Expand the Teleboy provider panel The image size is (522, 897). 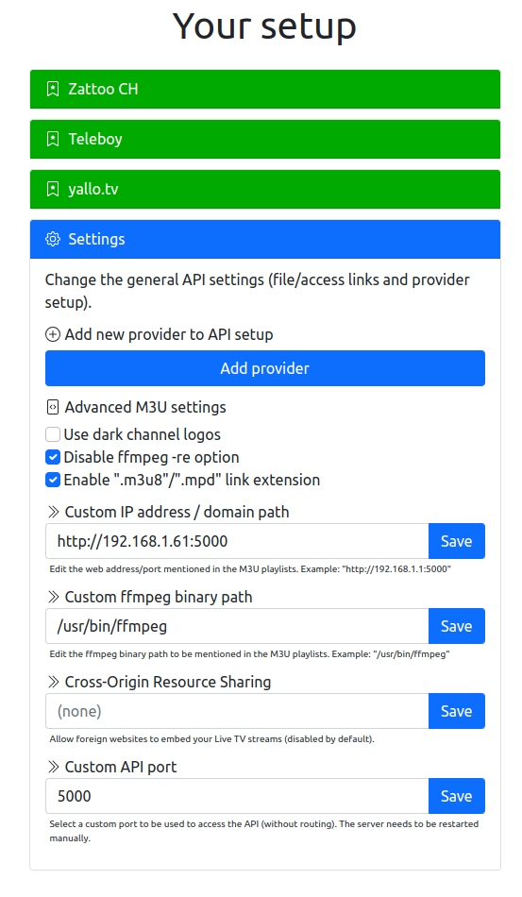tap(264, 139)
